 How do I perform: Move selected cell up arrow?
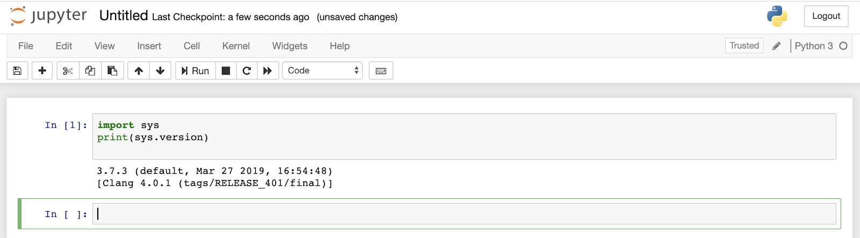click(139, 71)
